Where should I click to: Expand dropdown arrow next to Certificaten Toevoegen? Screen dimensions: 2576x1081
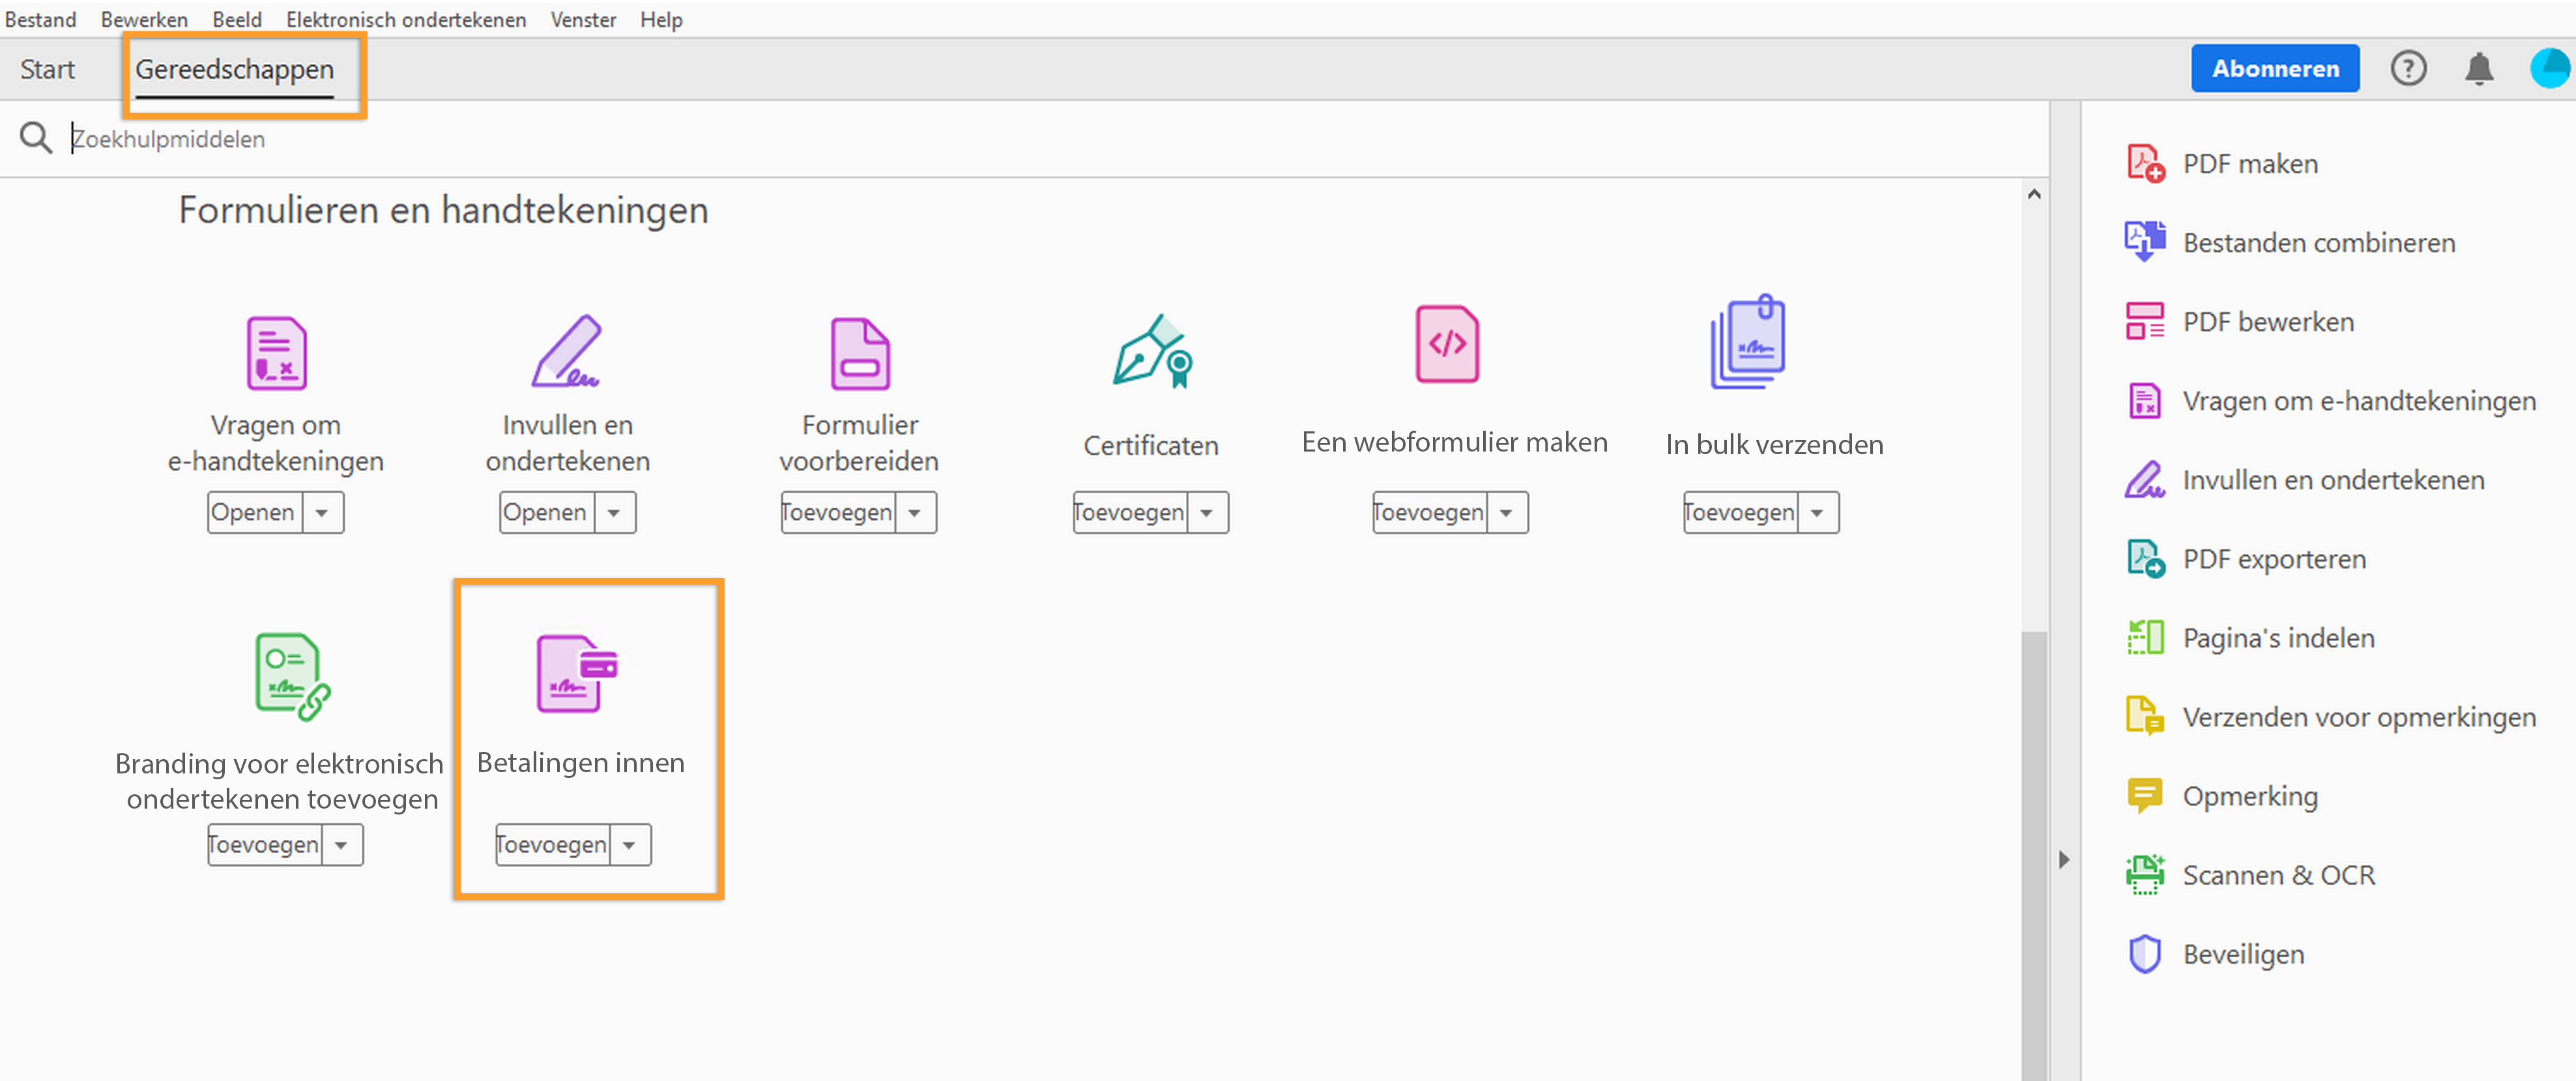[x=1207, y=513]
